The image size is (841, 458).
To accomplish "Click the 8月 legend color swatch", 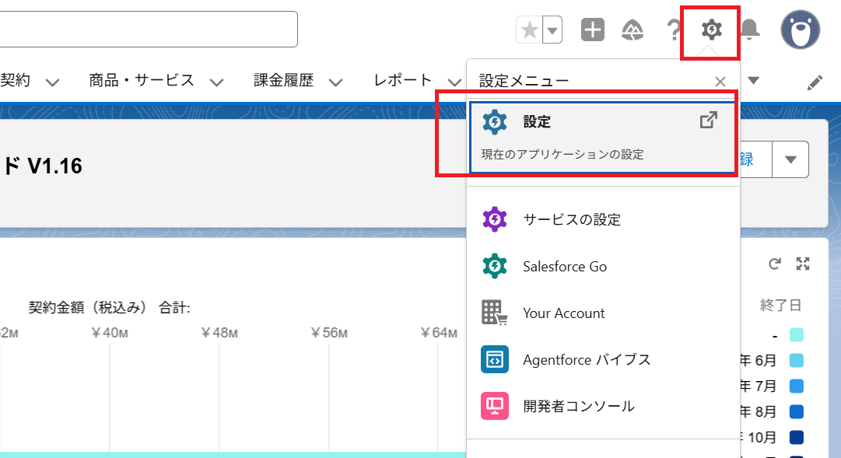I will [795, 411].
